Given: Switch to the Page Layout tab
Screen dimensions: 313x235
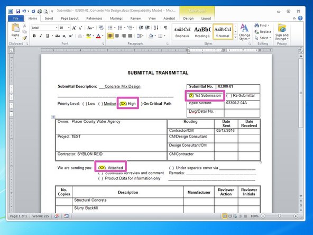Looking at the screenshot, I should click(x=70, y=19).
